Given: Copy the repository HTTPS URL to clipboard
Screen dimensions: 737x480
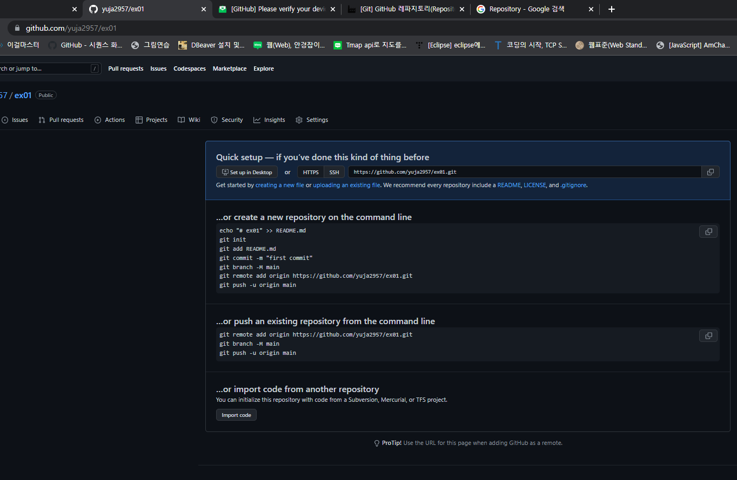Looking at the screenshot, I should pos(711,172).
